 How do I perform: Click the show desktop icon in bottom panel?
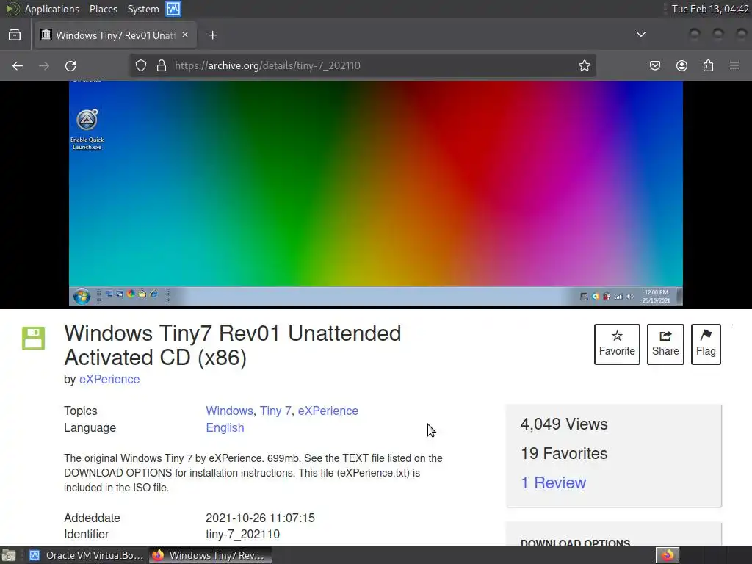tap(9, 555)
